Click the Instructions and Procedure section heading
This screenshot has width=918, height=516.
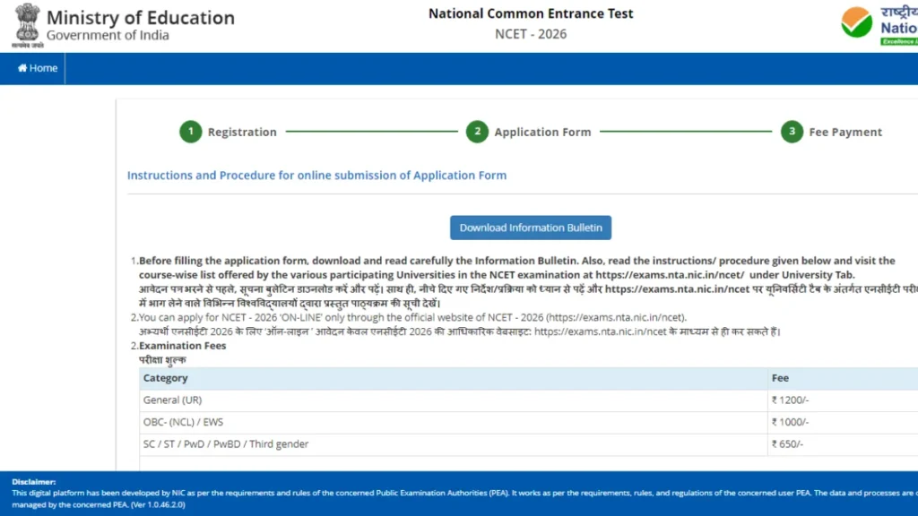[x=316, y=176]
